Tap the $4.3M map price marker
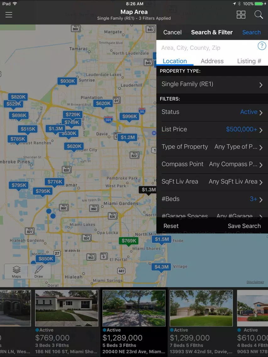268x357 pixels. pyautogui.click(x=161, y=267)
